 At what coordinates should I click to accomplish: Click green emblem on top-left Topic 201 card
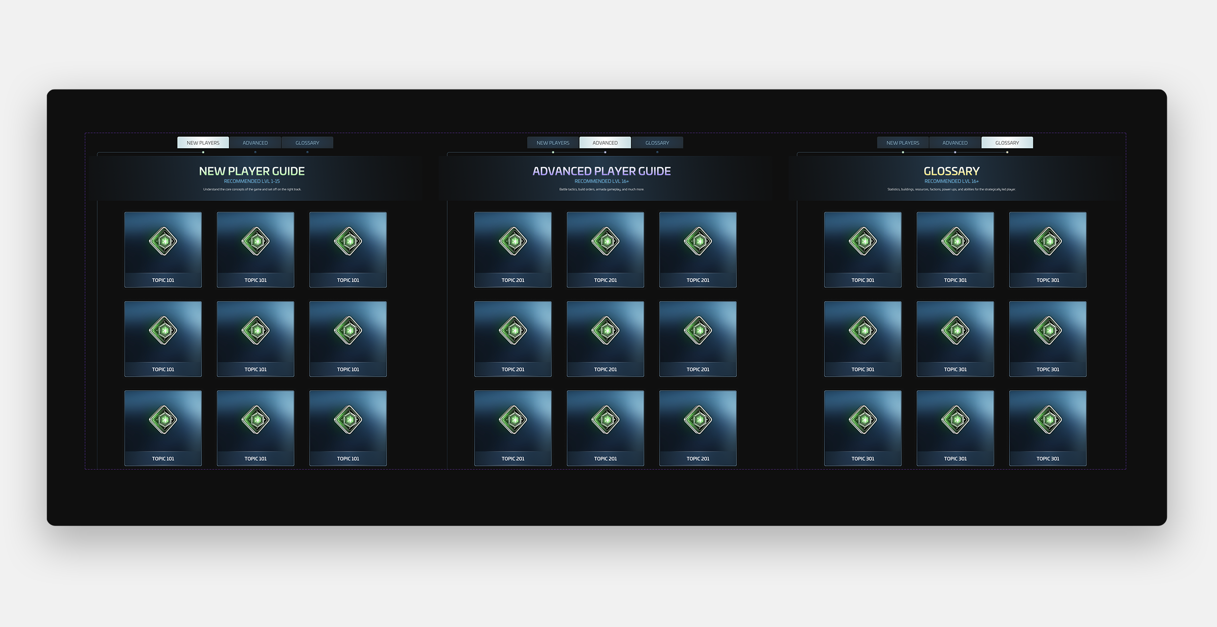[513, 241]
